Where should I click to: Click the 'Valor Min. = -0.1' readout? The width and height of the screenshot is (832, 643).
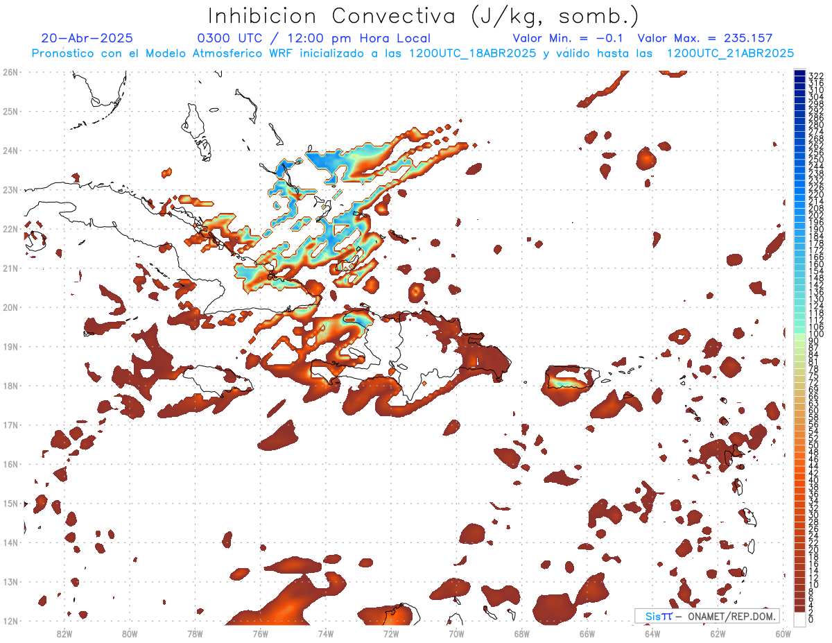pos(569,39)
